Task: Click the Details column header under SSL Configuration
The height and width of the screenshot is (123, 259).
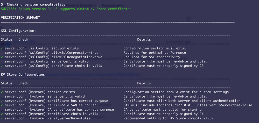Action: (x=144, y=39)
